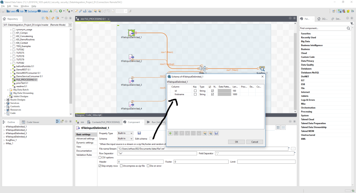
Task: Click the save schema disk icon in dialog
Action: point(216,133)
